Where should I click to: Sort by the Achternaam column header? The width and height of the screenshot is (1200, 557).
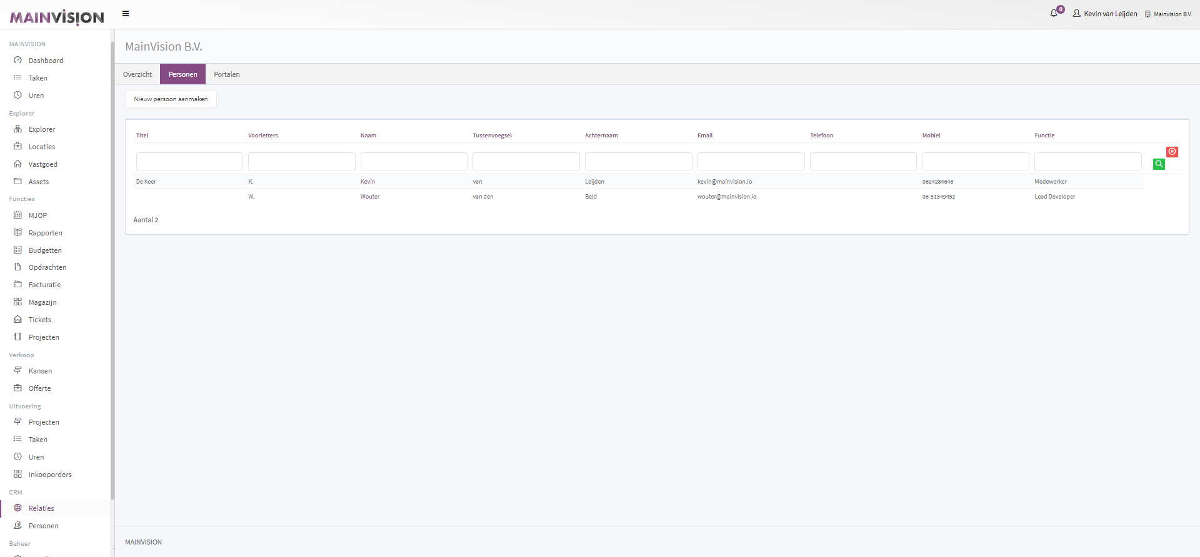coord(601,136)
